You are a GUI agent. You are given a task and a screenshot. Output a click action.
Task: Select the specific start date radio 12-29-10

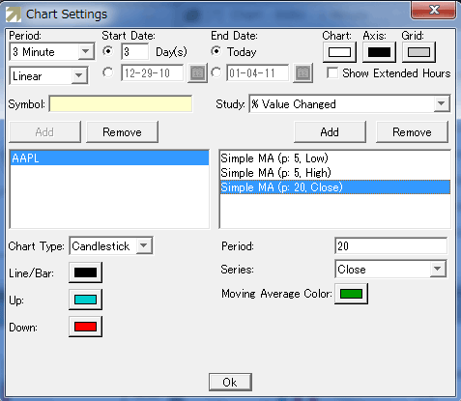108,72
